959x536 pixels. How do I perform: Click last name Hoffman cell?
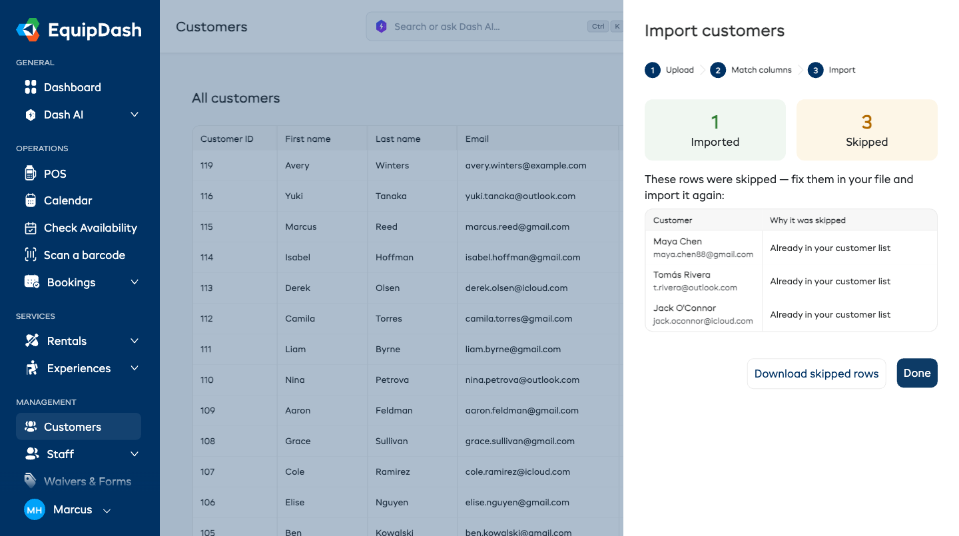[412, 257]
